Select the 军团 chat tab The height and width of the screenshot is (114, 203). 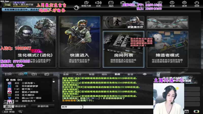92,74
